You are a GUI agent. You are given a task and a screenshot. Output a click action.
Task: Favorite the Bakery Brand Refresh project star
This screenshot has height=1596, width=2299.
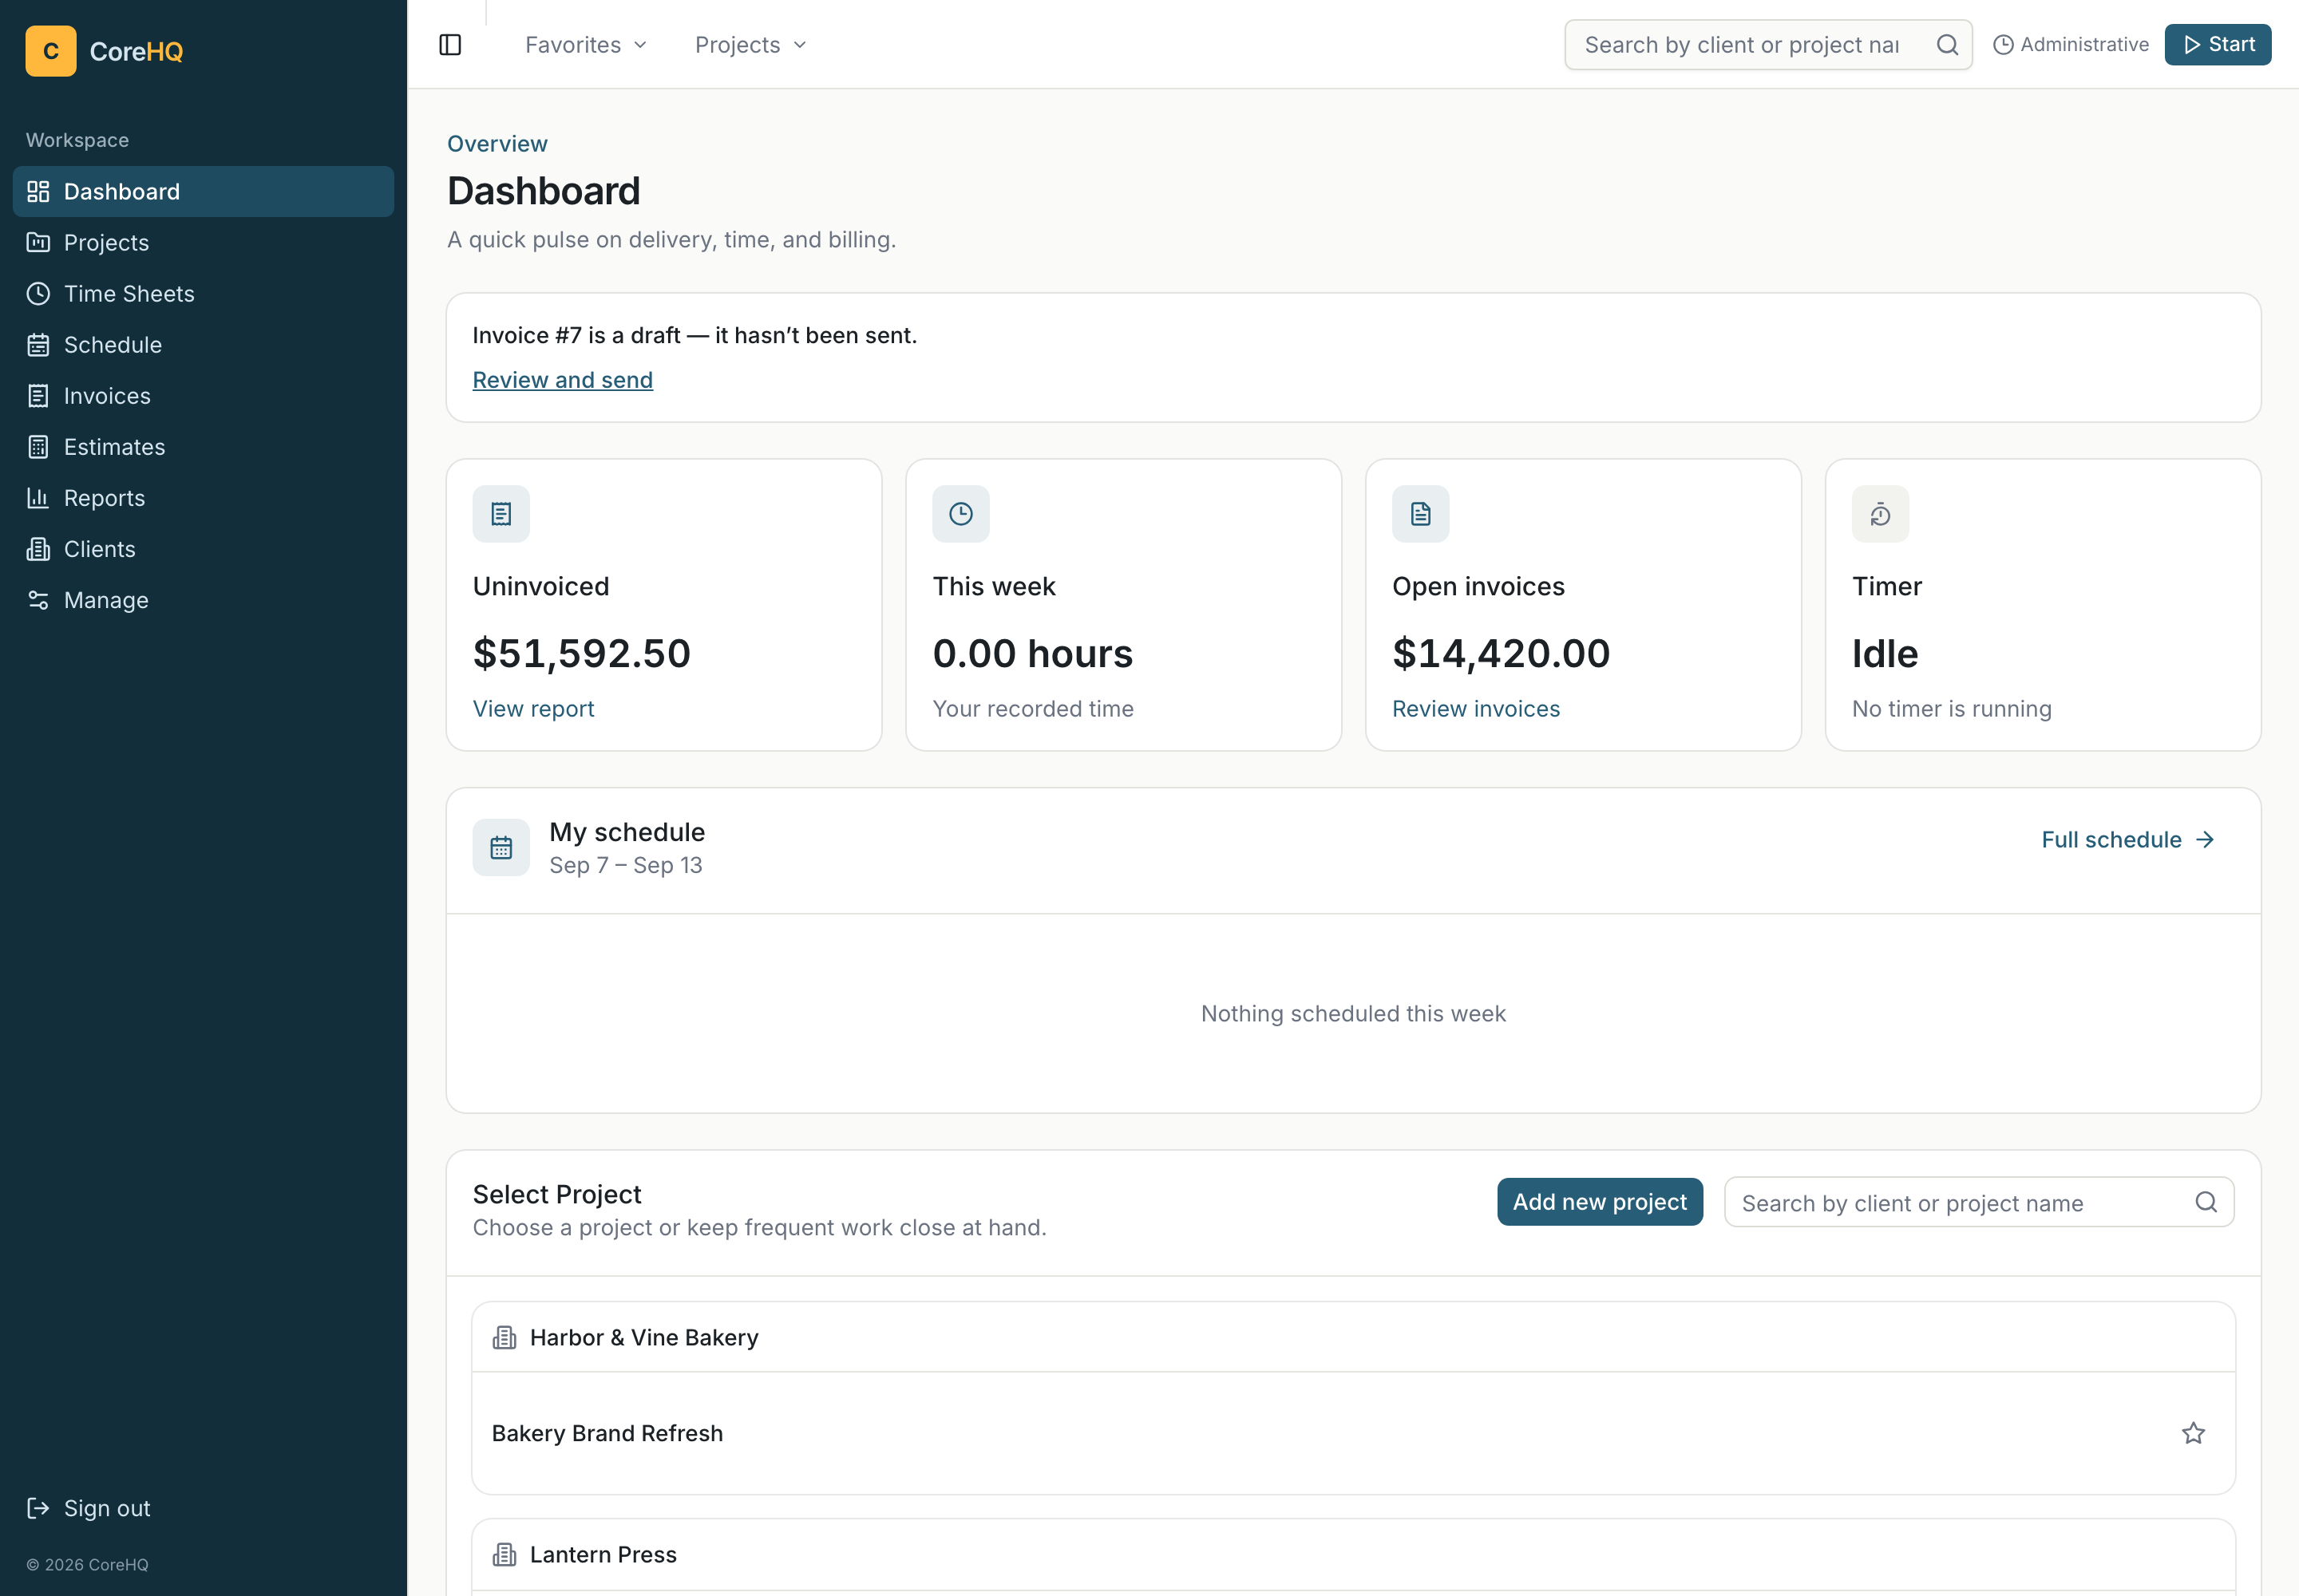[2193, 1433]
